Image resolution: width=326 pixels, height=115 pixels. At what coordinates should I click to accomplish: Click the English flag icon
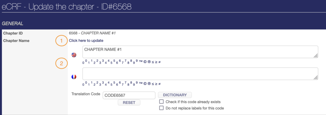click(74, 55)
